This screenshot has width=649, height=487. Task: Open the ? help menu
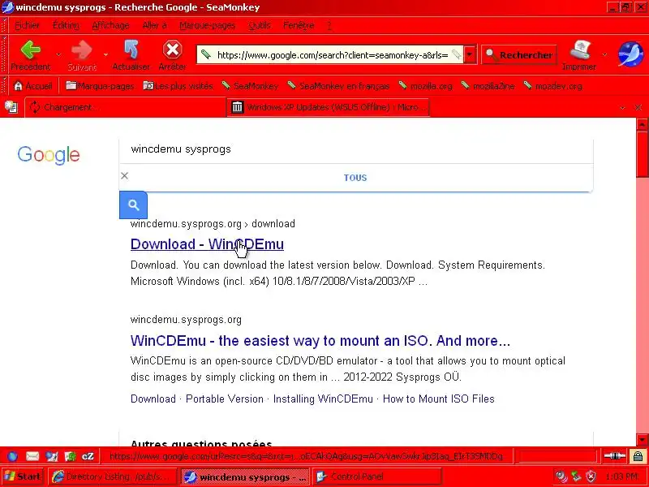pos(329,25)
